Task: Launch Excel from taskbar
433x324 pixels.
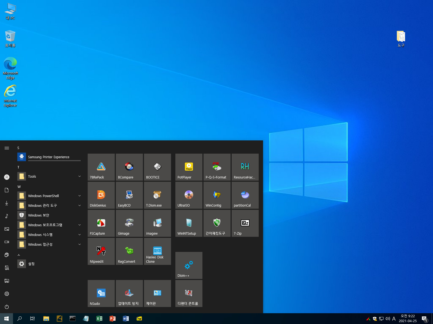Action: click(99, 319)
